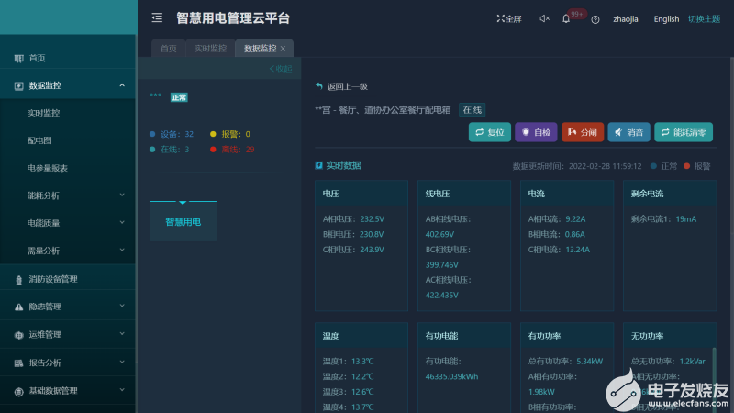Click the 422.435V line voltage value
Viewport: 734px width, 413px height.
click(x=442, y=295)
